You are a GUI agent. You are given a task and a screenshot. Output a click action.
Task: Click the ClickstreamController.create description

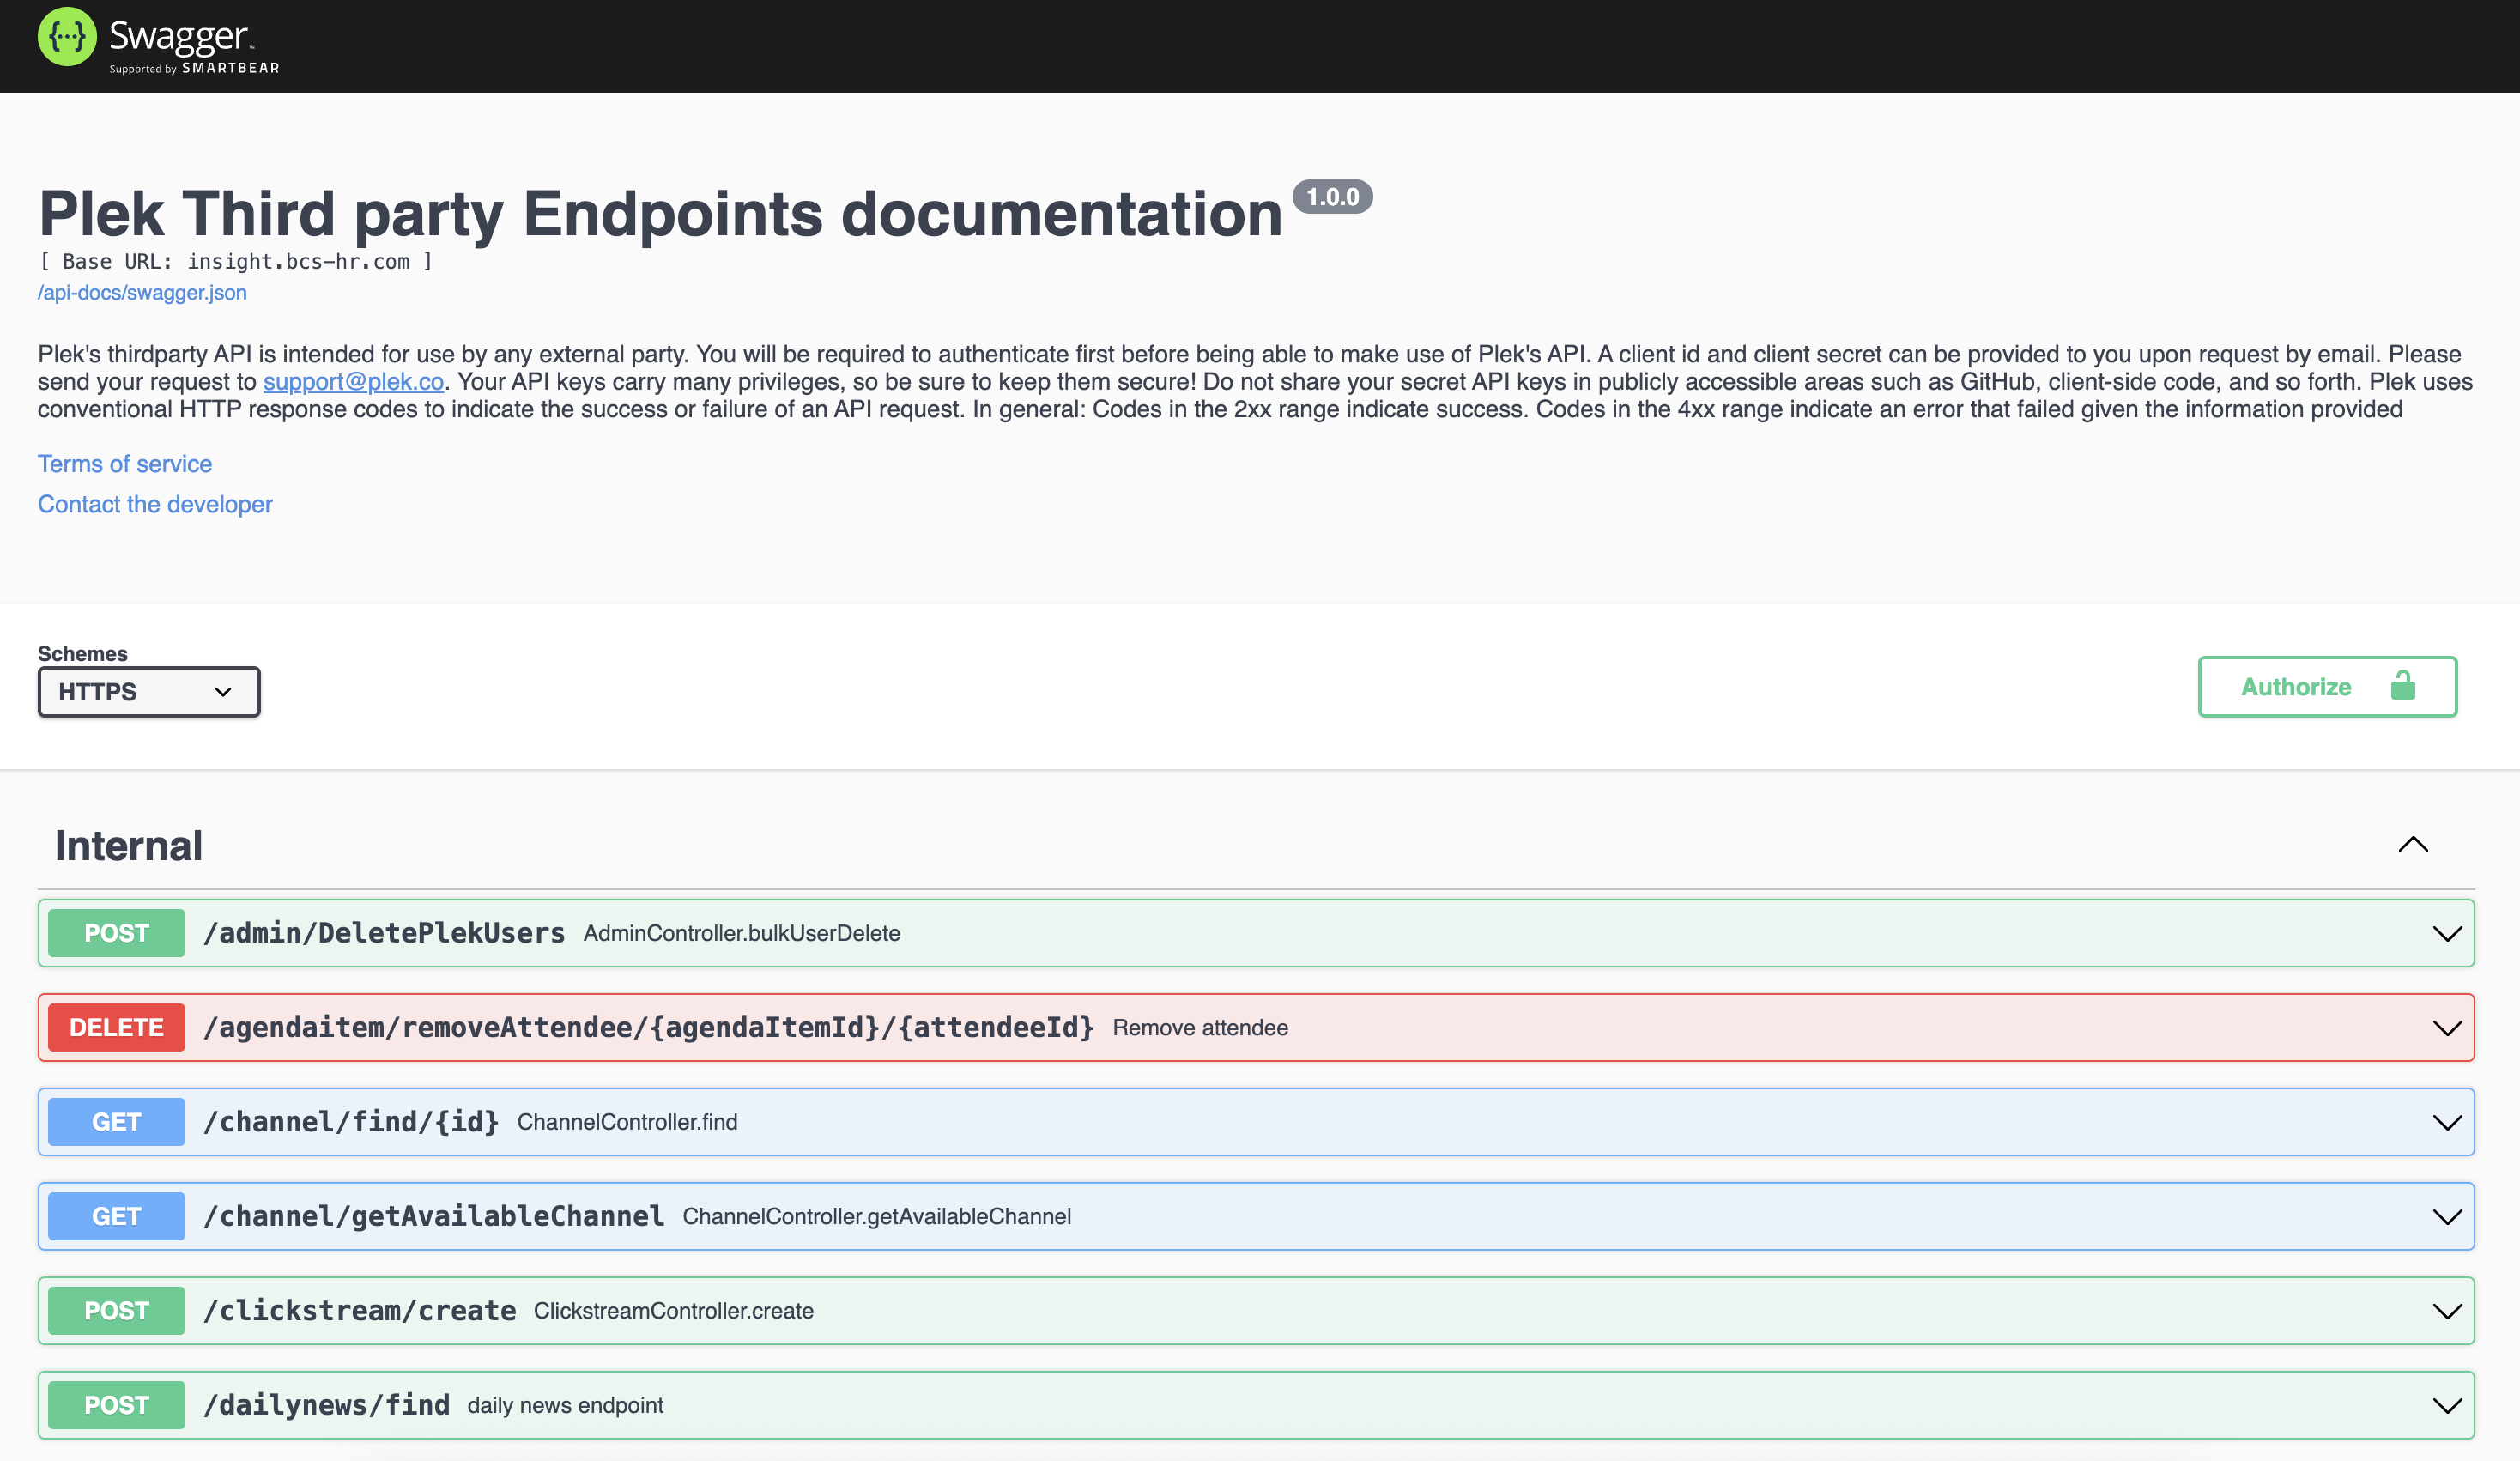click(x=674, y=1311)
